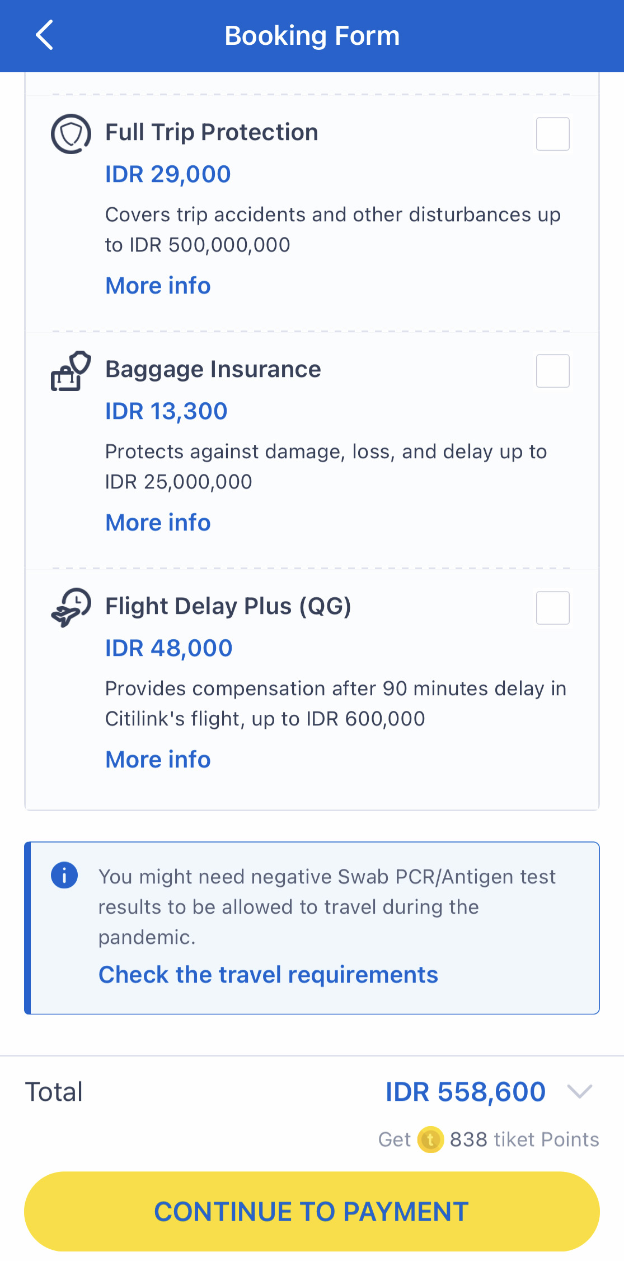The height and width of the screenshot is (1261, 624).
Task: Tap the Baggage Insurance luggage icon
Action: 71,371
